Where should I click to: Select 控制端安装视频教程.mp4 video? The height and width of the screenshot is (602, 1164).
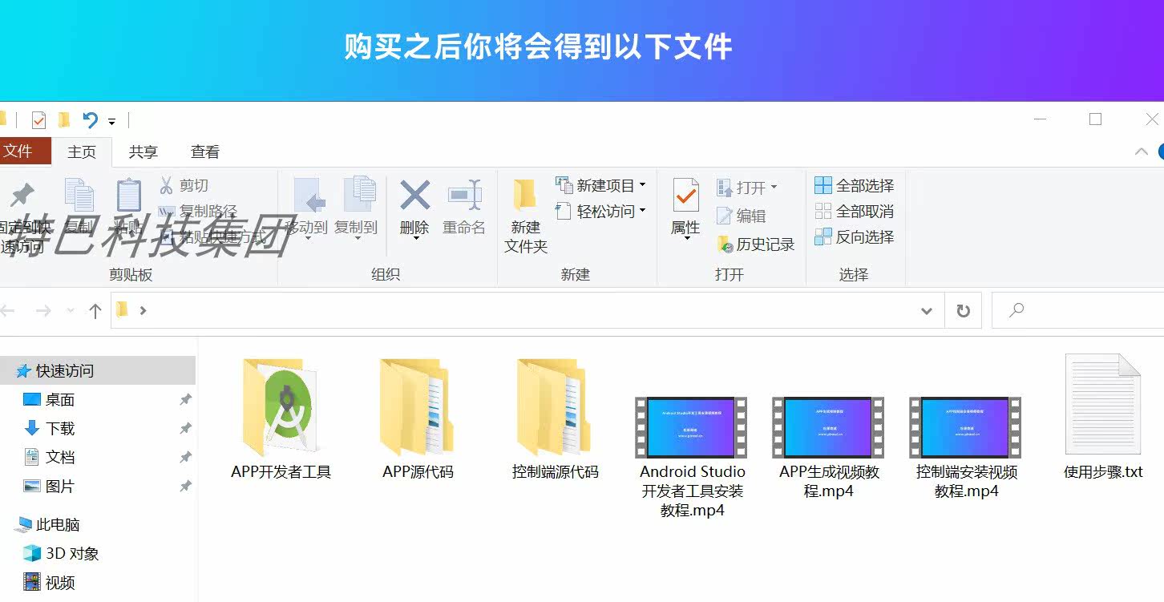click(x=966, y=449)
